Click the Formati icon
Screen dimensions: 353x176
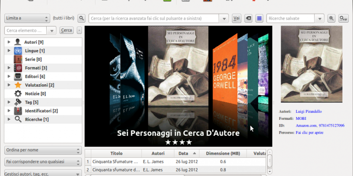pyautogui.click(x=18, y=68)
